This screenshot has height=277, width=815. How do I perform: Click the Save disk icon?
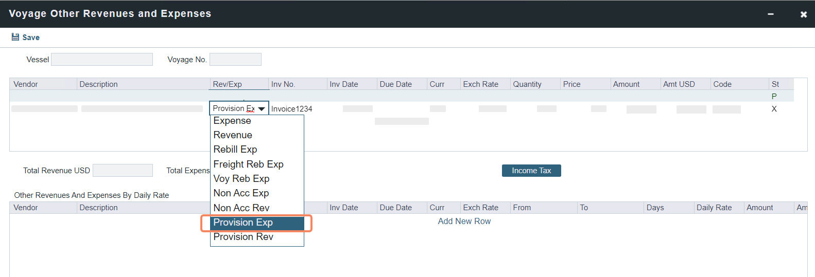[15, 37]
